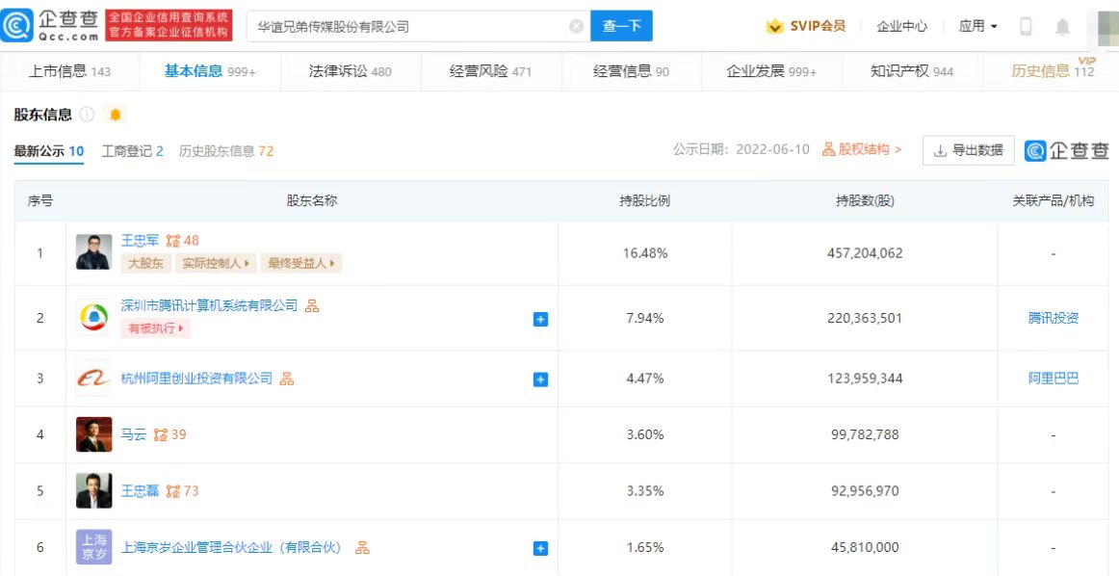Open the mobile phone icon in the header
Screen dimensions: 1119x576
(x=1026, y=26)
